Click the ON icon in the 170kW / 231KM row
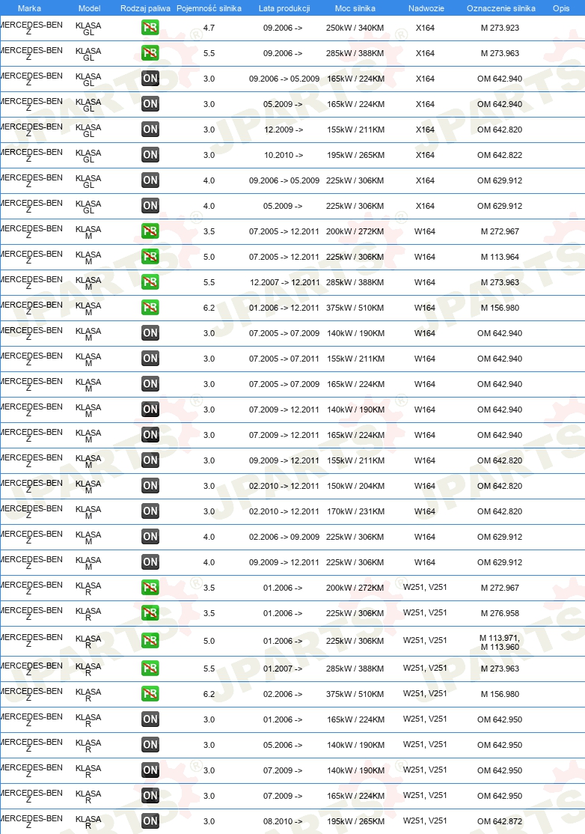585x834 pixels. tap(150, 511)
